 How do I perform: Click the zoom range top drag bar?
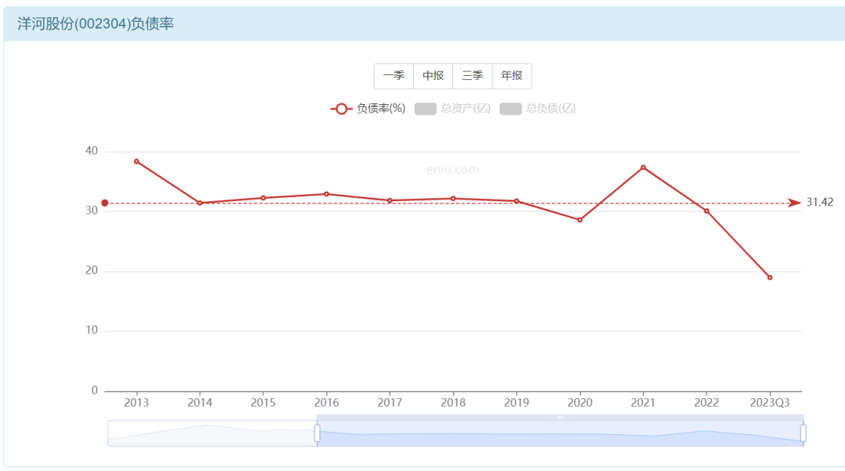coord(560,418)
